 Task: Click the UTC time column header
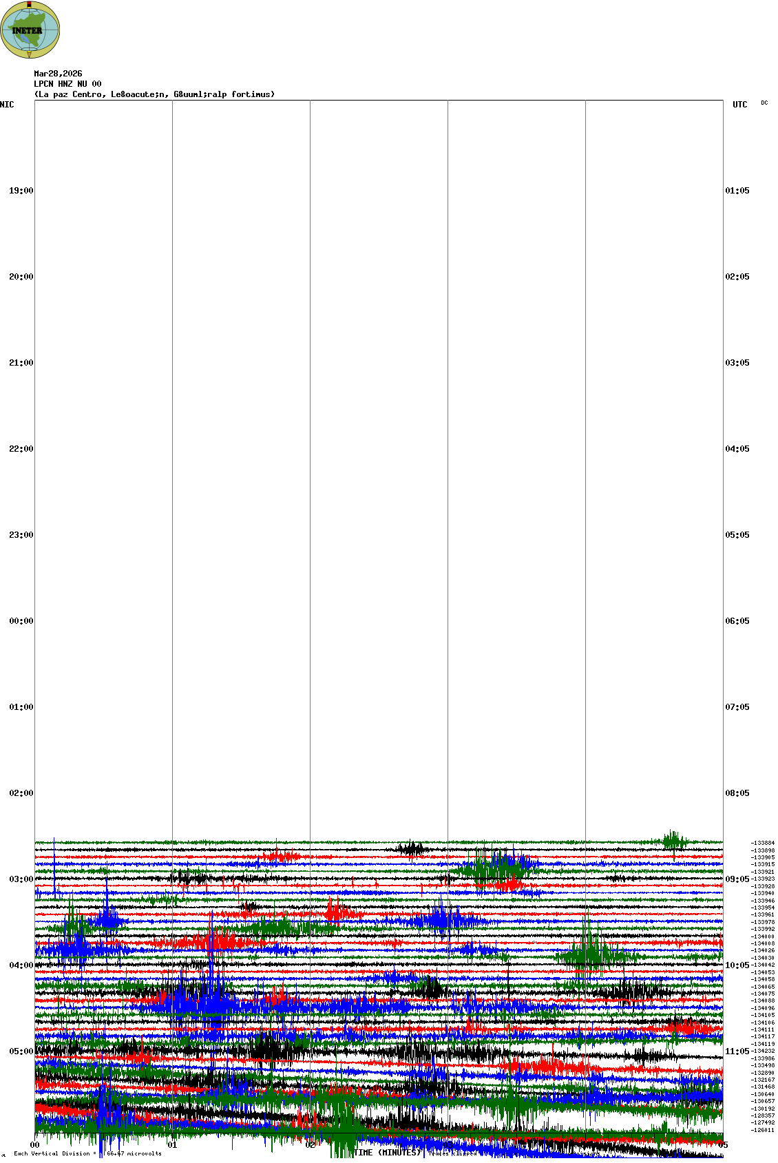(x=739, y=105)
